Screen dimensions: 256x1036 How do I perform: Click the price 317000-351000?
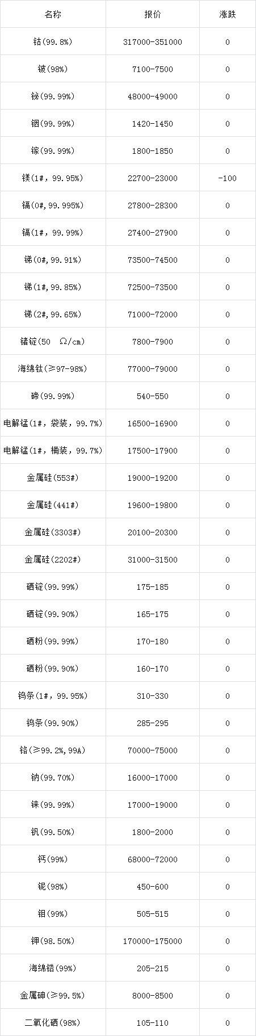pos(153,42)
